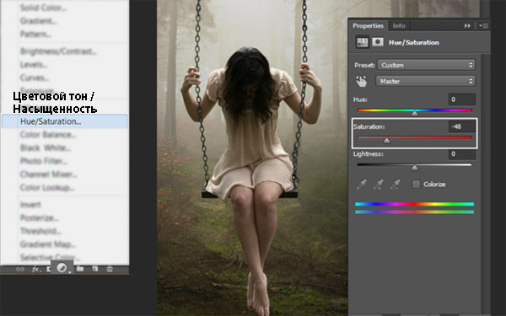The image size is (506, 316).
Task: Select the layer mask icon in Properties
Action: pyautogui.click(x=378, y=42)
